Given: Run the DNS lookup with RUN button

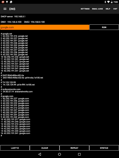Looking at the screenshot, I should coord(104,27).
